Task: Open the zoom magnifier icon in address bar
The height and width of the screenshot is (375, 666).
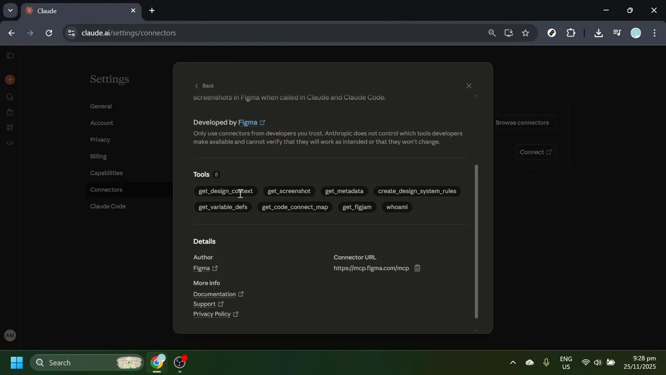Action: click(x=492, y=33)
